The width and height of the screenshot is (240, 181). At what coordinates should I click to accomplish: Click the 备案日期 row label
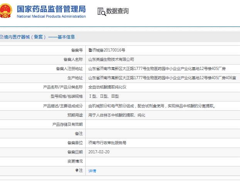[x=75, y=152]
